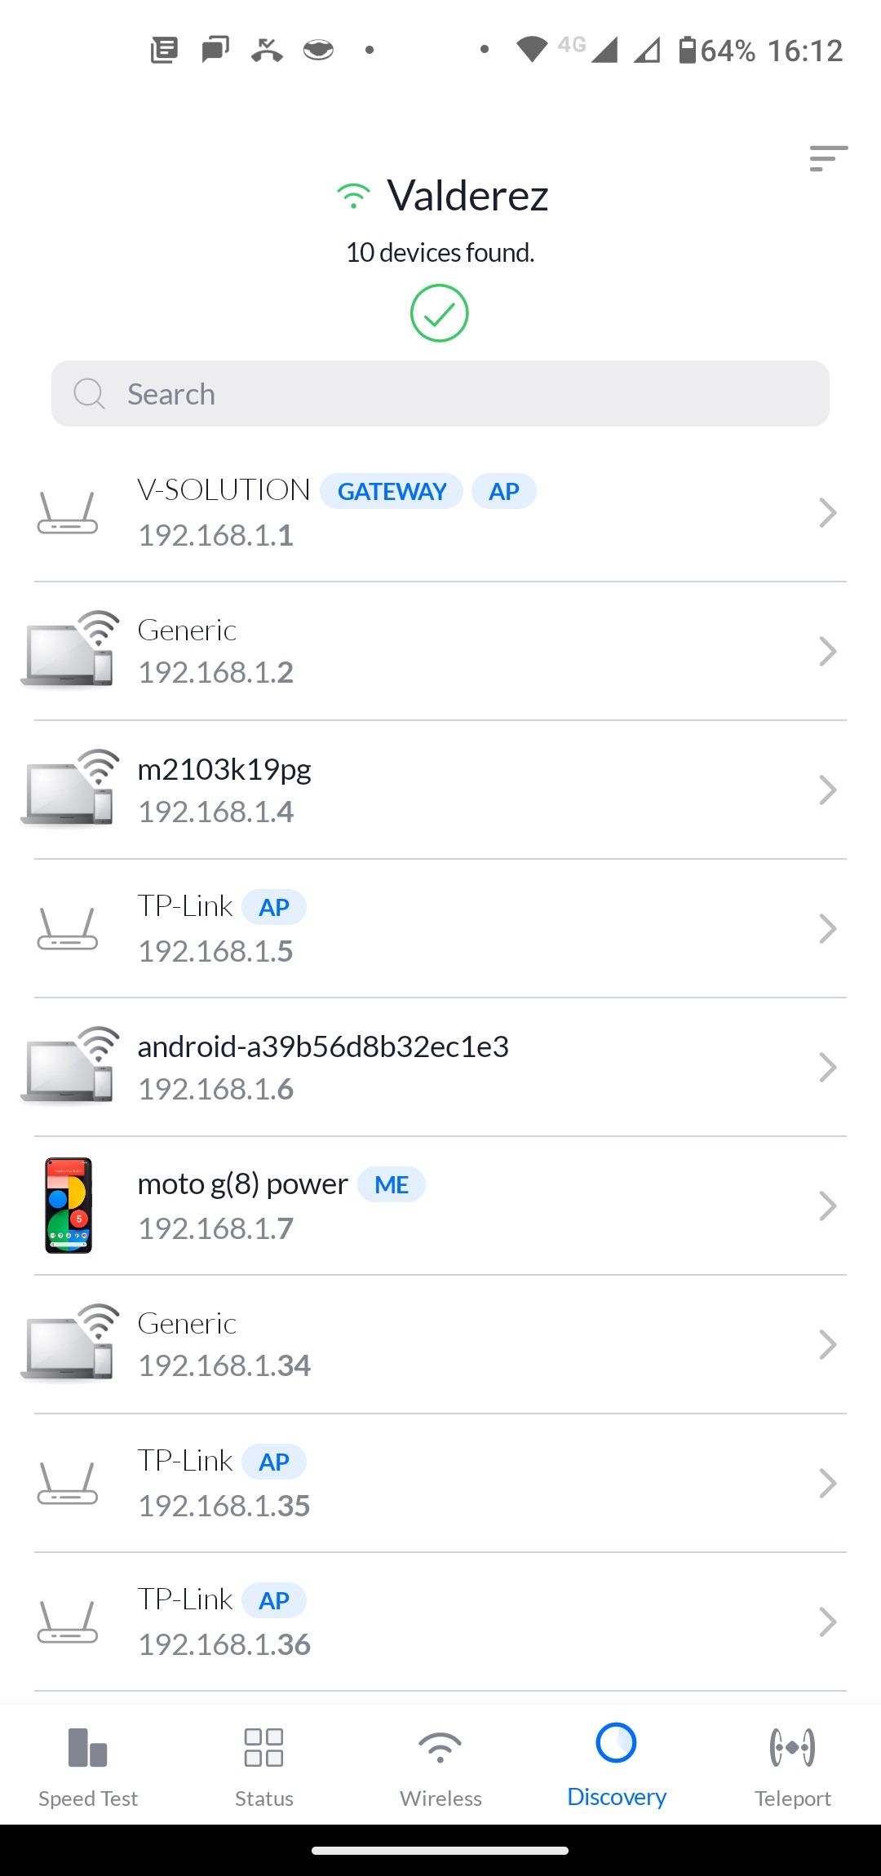Screen dimensions: 881x1876
Task: Switch to the Speed Test tab
Action: (x=88, y=1763)
